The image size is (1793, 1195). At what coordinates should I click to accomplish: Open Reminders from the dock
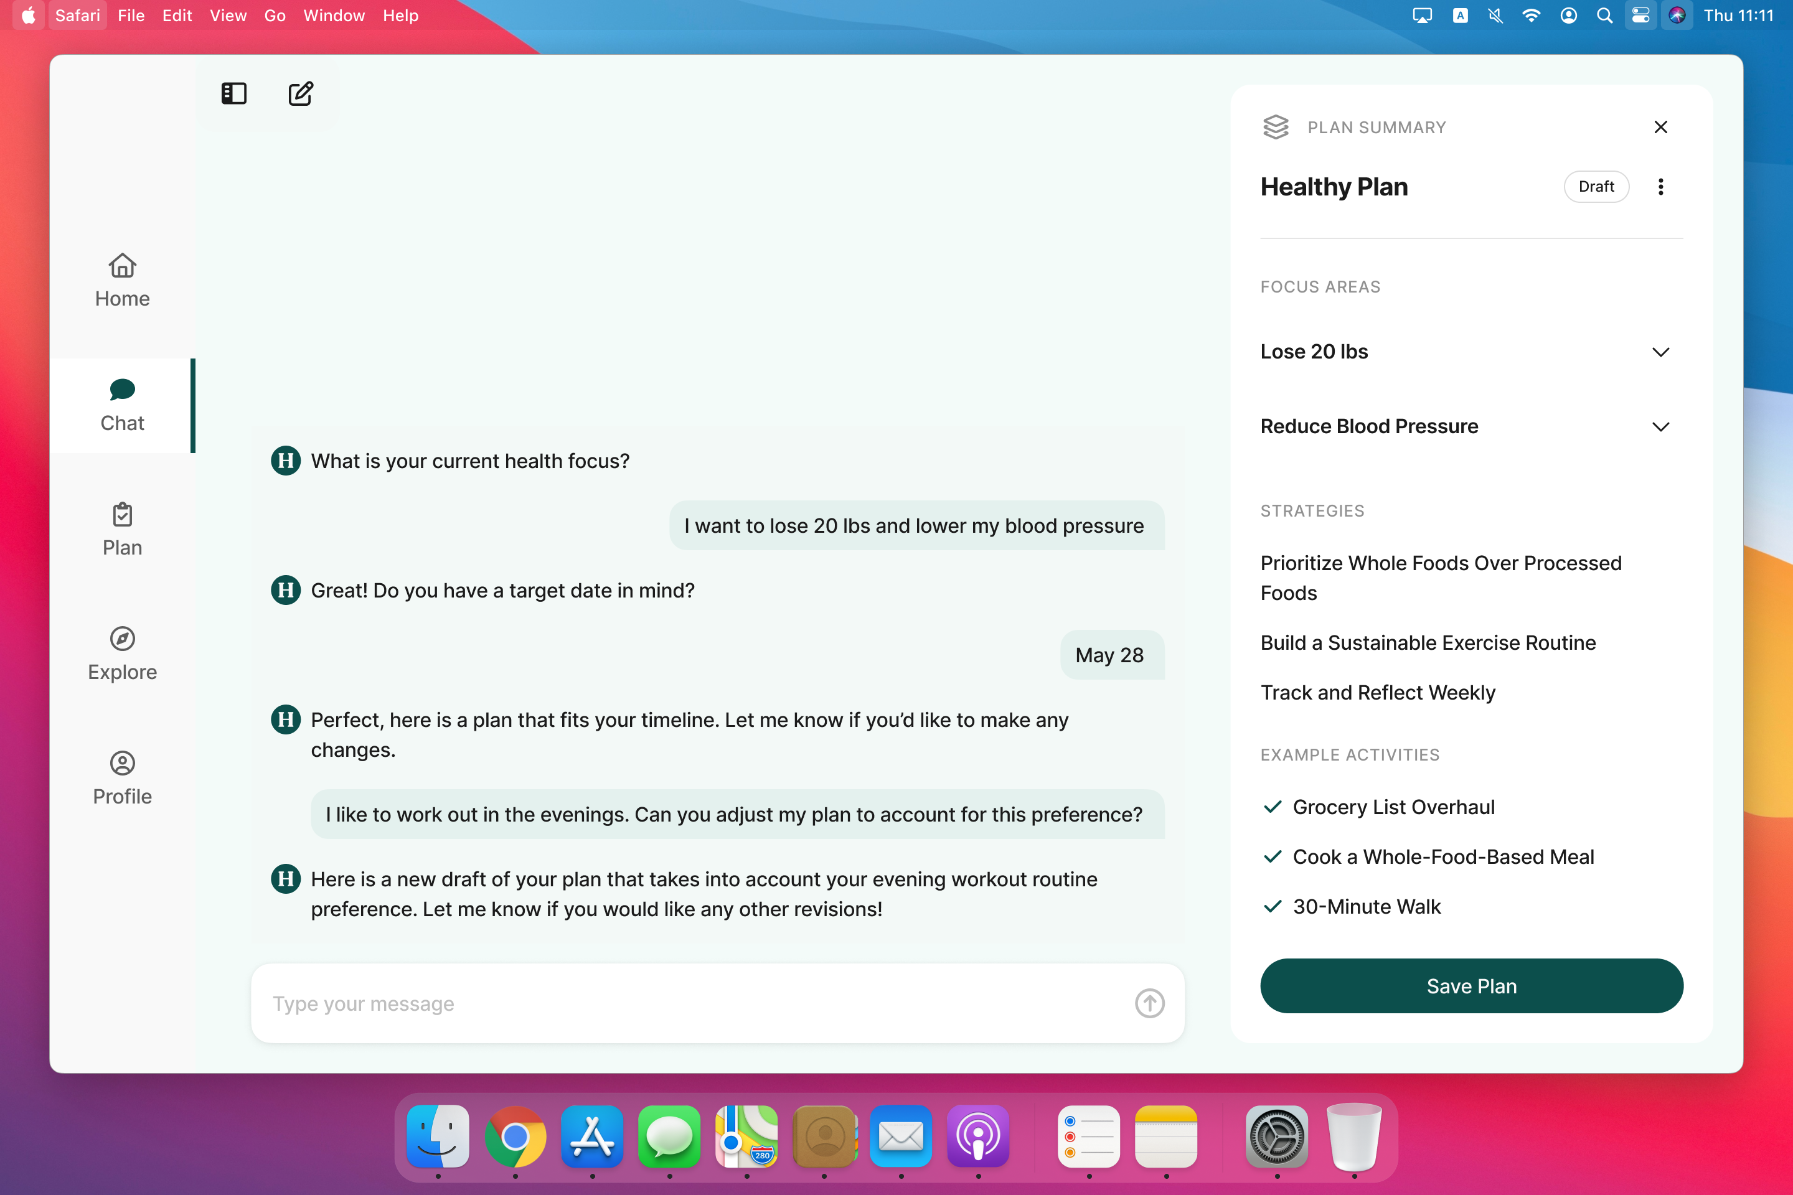point(1089,1136)
